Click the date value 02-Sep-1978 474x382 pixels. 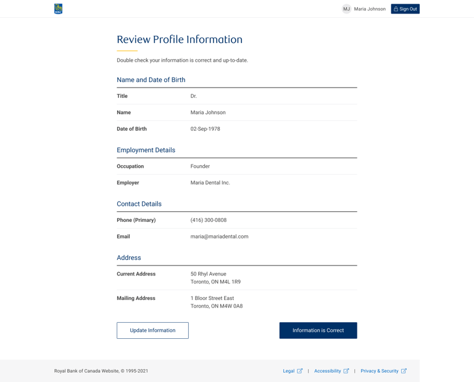[x=206, y=129]
